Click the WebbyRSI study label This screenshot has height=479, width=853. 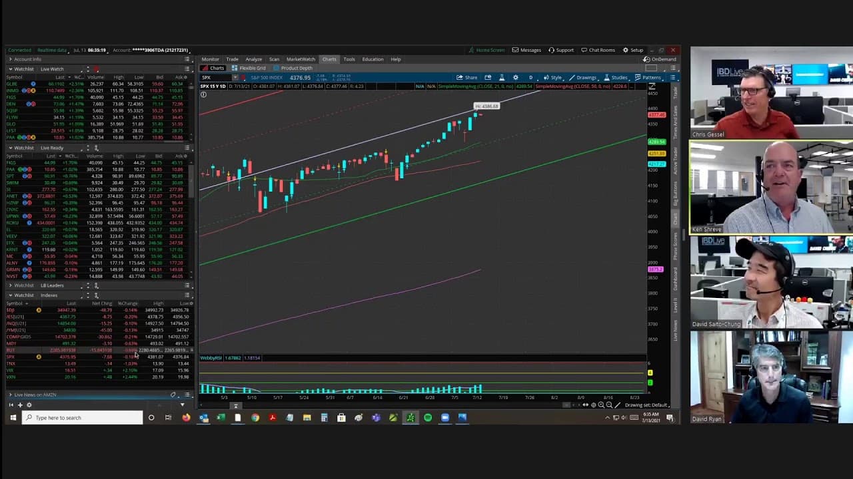(211, 358)
